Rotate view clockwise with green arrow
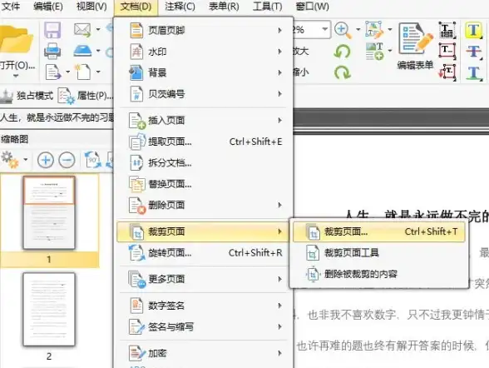Screen dimensions: 489x368 click(342, 72)
